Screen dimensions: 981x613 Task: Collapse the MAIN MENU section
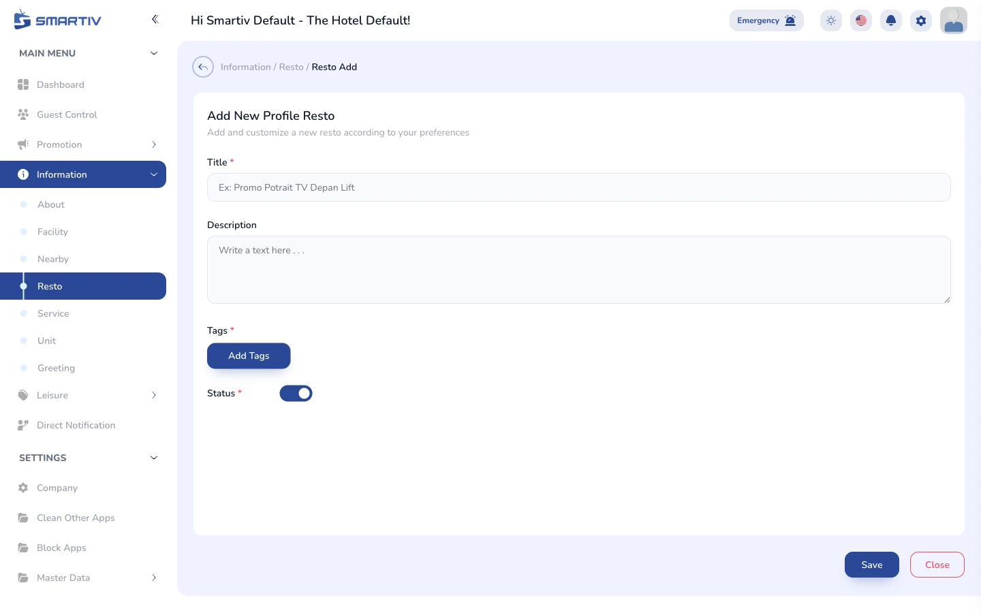click(x=154, y=53)
